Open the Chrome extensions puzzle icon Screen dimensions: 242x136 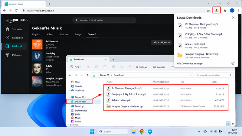click(x=225, y=11)
